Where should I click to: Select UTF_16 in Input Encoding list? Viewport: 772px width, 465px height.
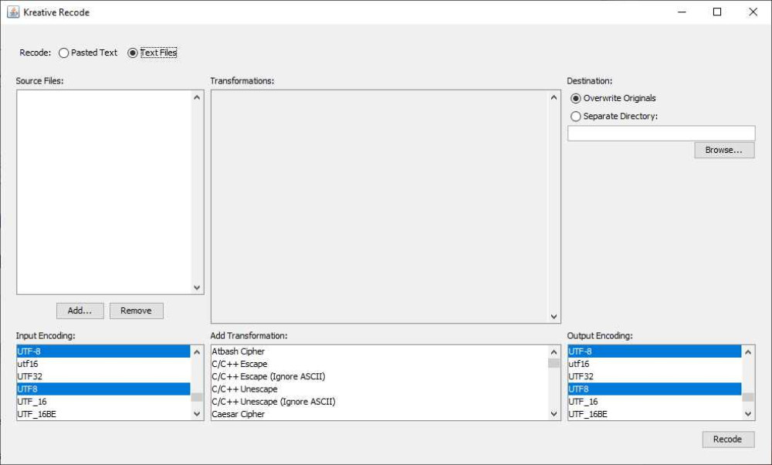tap(103, 402)
